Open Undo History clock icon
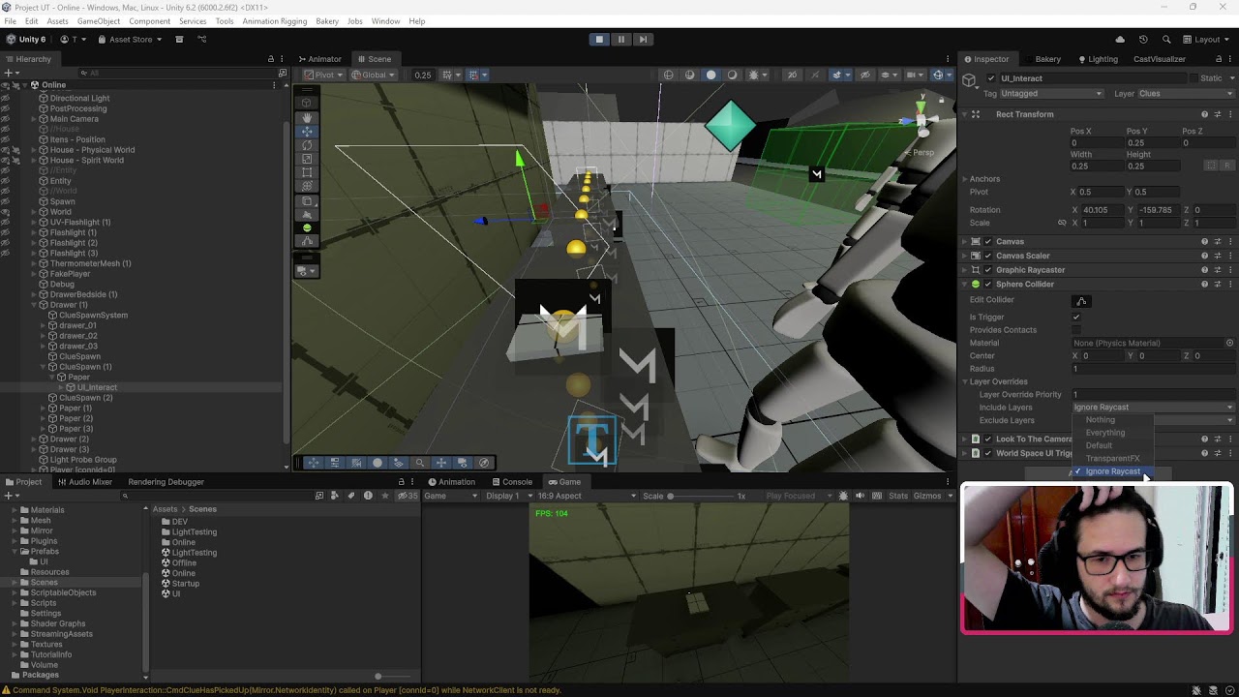This screenshot has height=697, width=1239. point(1143,40)
